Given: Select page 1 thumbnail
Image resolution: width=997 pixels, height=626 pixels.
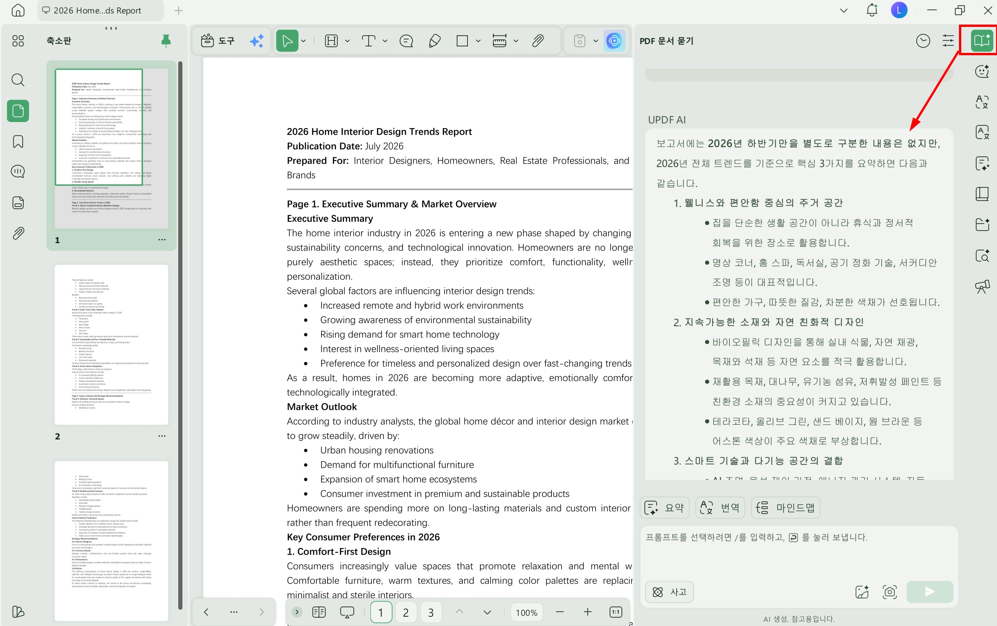Looking at the screenshot, I should (x=111, y=148).
